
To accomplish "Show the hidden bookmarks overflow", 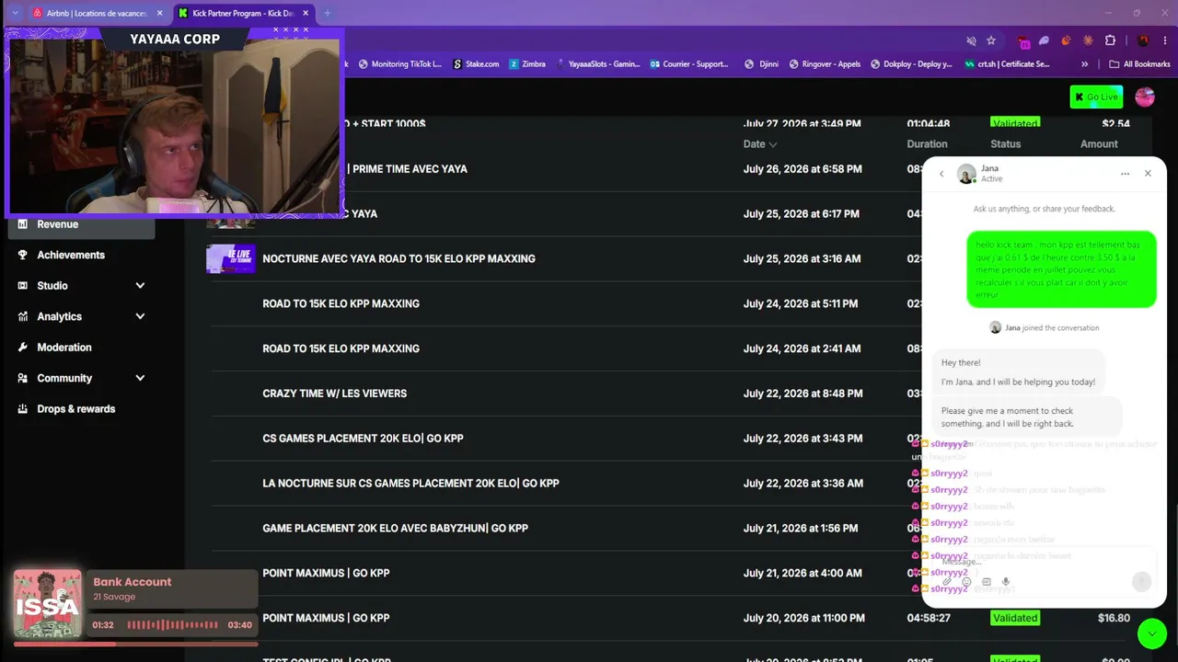I will [1084, 64].
